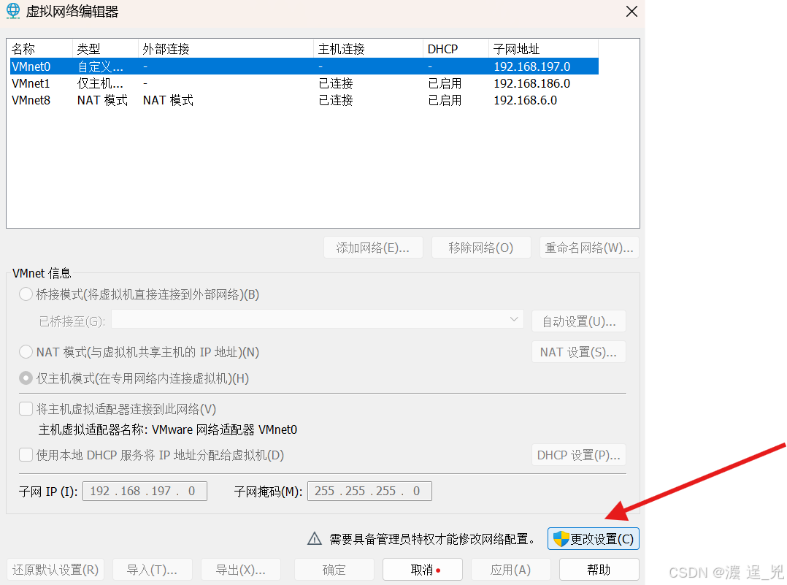Click the 应用(A) button
Image resolution: width=787 pixels, height=585 pixels.
pyautogui.click(x=510, y=569)
